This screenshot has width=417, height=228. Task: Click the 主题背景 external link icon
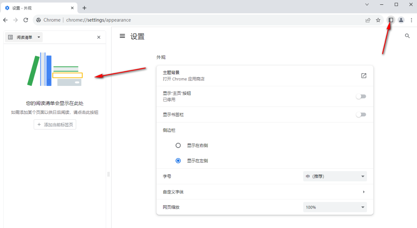point(364,76)
